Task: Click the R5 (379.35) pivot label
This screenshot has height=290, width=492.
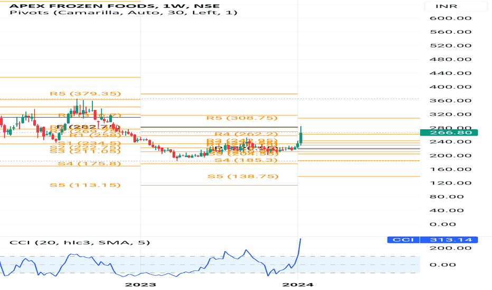Action: click(x=86, y=94)
